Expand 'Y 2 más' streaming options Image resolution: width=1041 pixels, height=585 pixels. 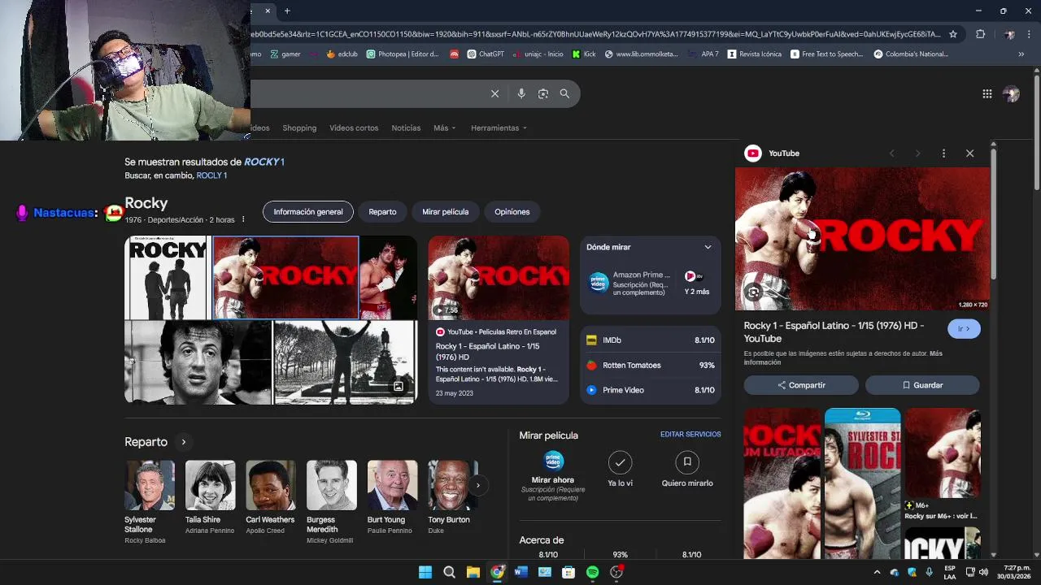pyautogui.click(x=697, y=284)
